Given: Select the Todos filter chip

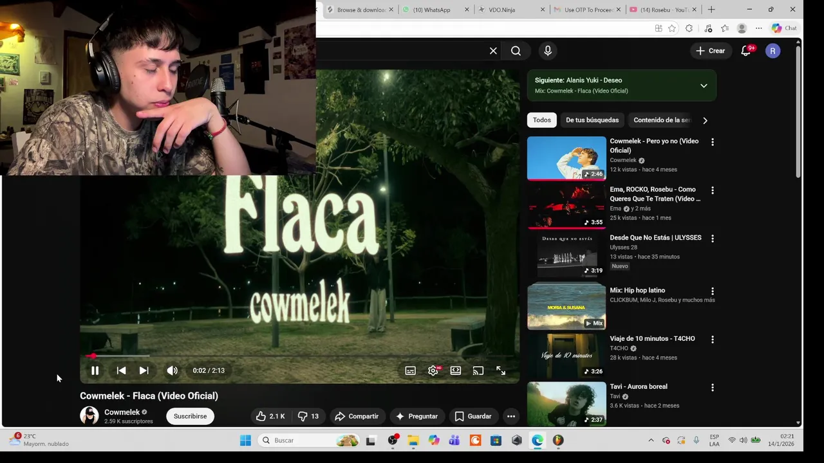Looking at the screenshot, I should 542,120.
